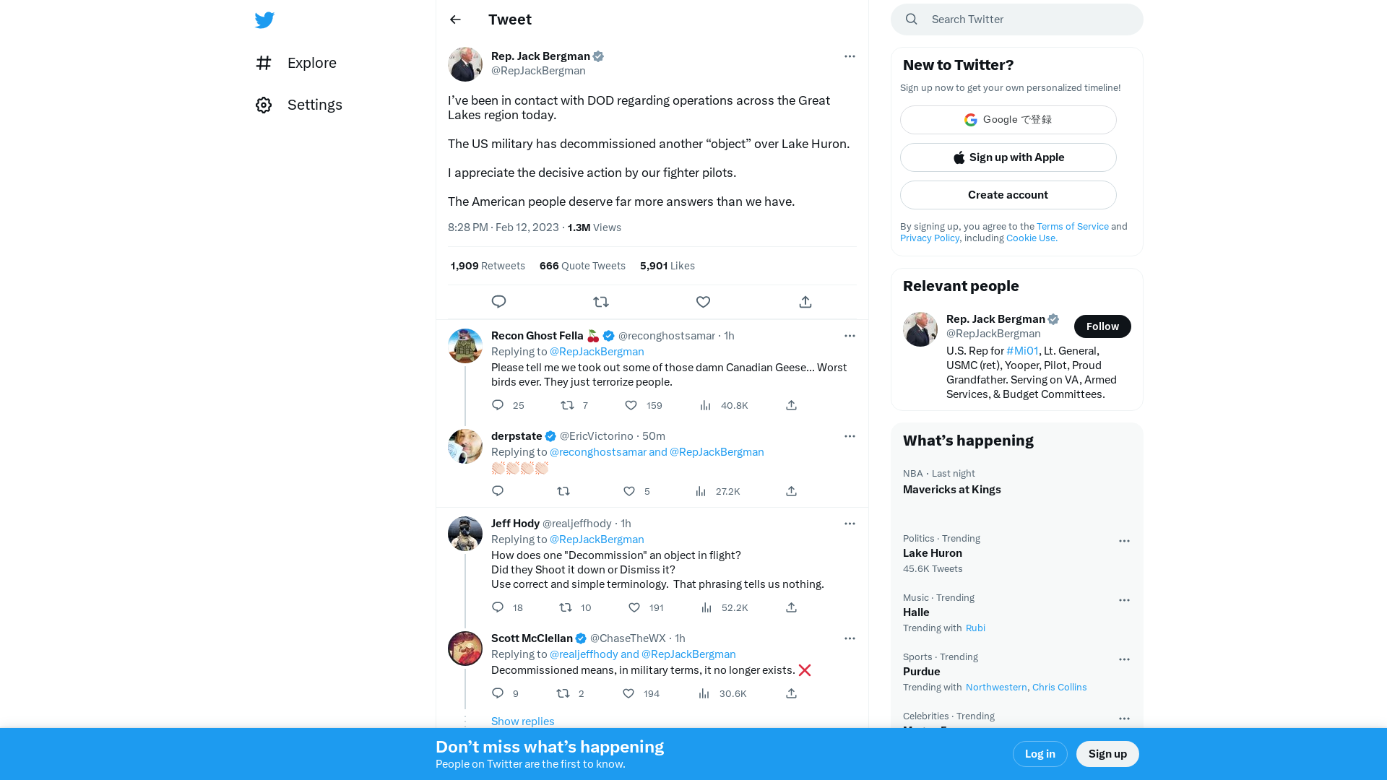Sign up with Apple link
The width and height of the screenshot is (1387, 780).
[1008, 157]
